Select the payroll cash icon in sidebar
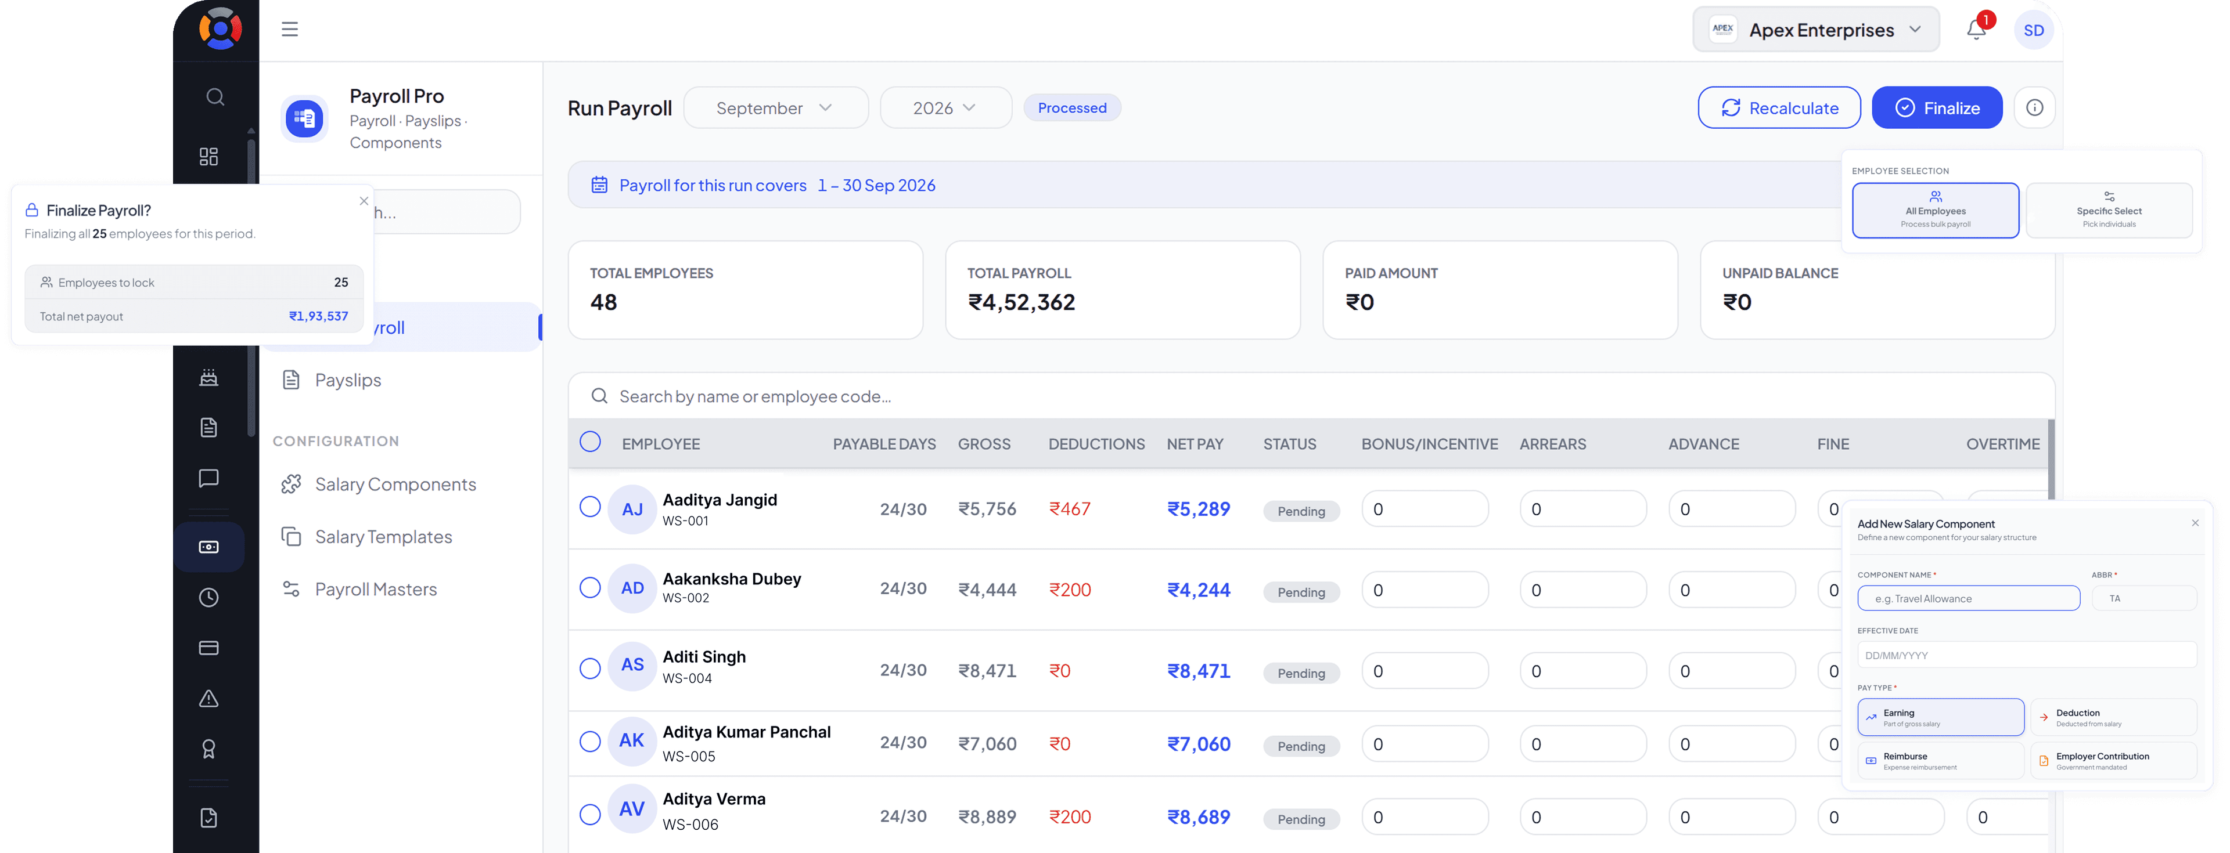This screenshot has height=853, width=2230. pyautogui.click(x=208, y=547)
